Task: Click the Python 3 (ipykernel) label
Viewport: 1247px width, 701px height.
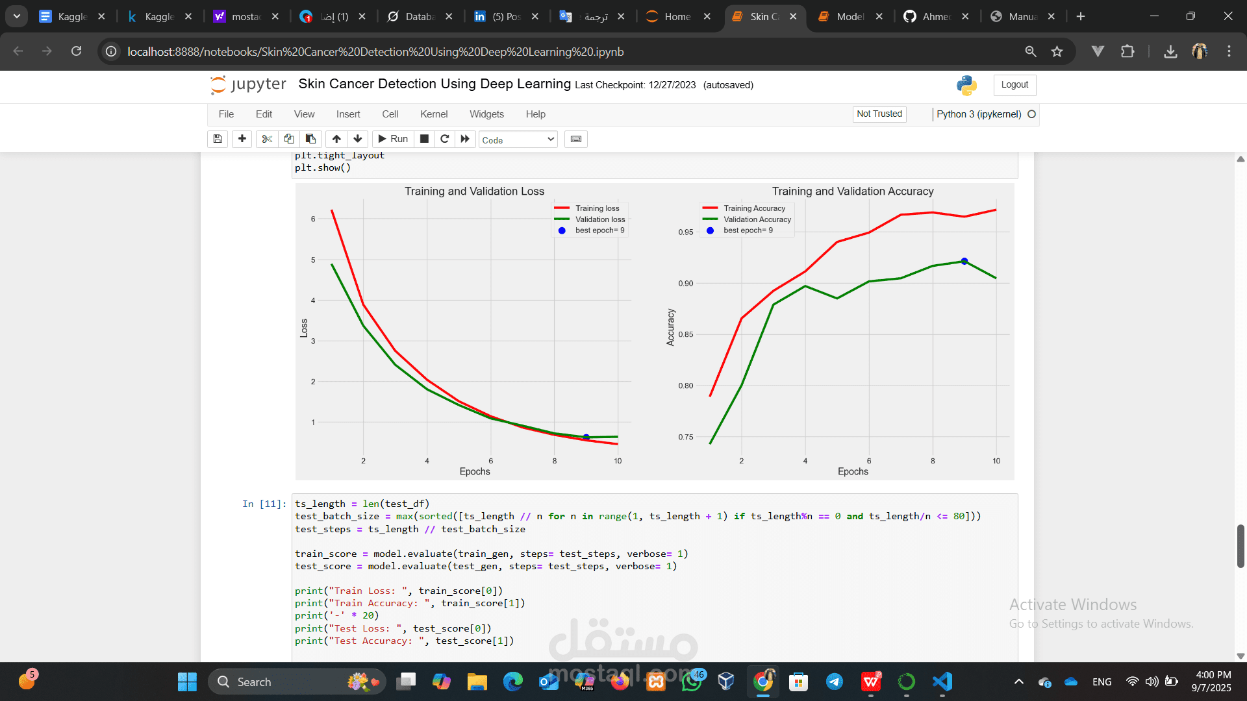Action: pyautogui.click(x=979, y=114)
